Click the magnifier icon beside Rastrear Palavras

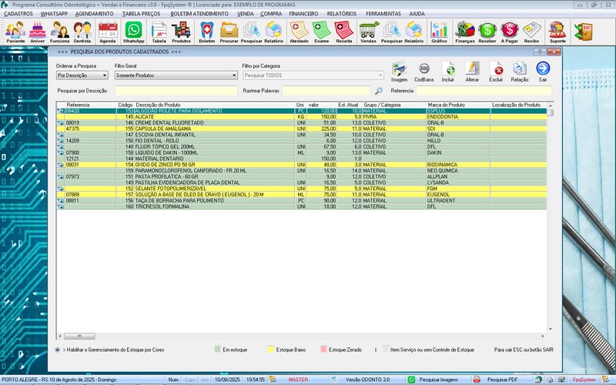point(379,91)
